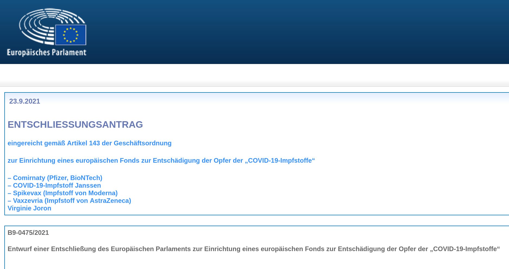
Task: Click the COVID-19-Impfstoff Janssen entry
Action: pos(54,185)
